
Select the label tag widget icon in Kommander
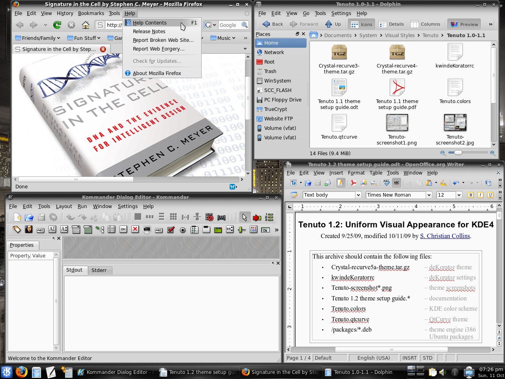pyautogui.click(x=17, y=229)
